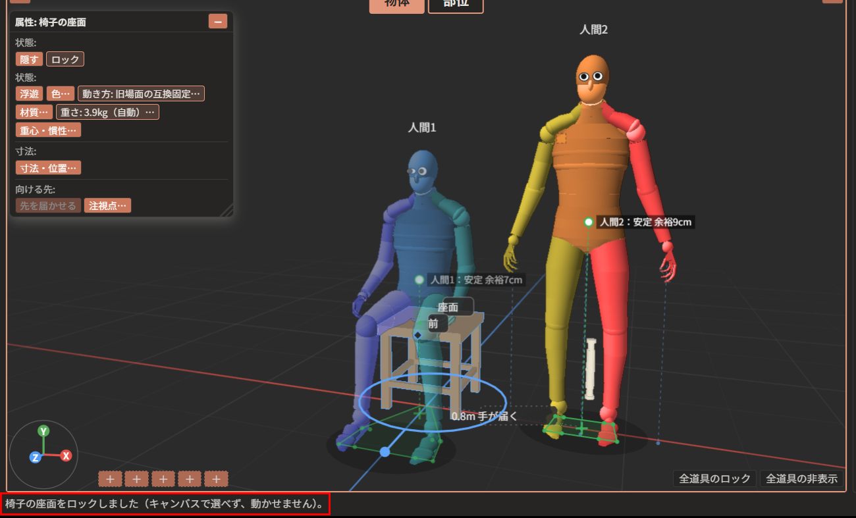
Task: Open the 重心・慣性… settings
Action: point(49,130)
